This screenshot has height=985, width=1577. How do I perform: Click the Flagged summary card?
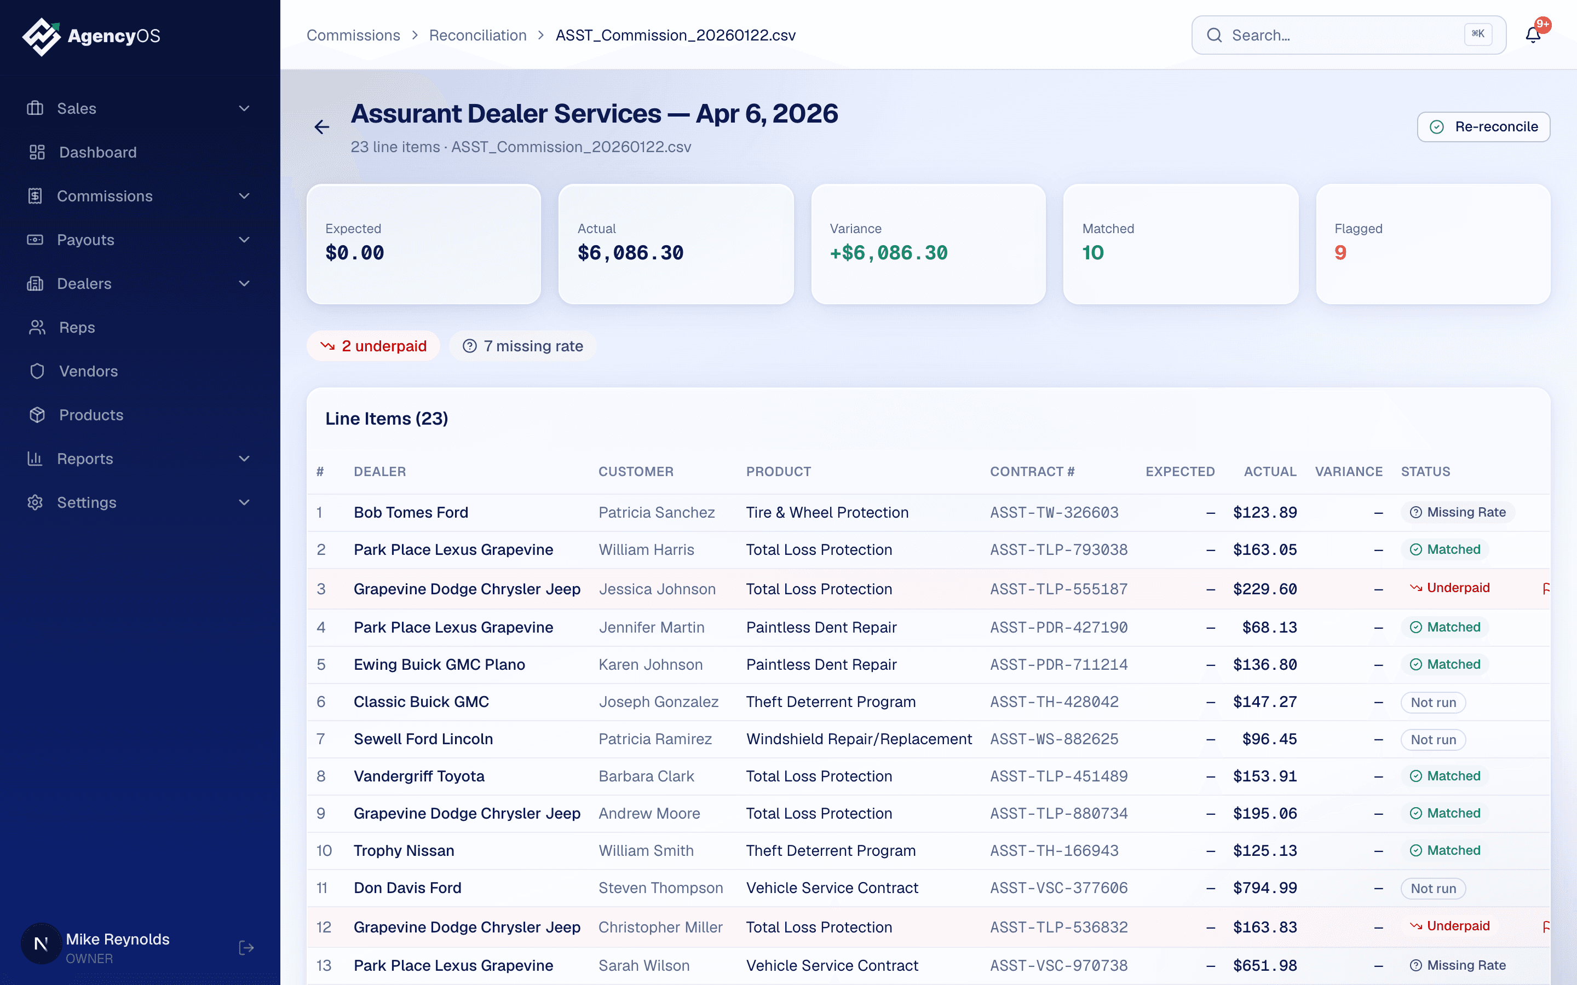pyautogui.click(x=1433, y=244)
